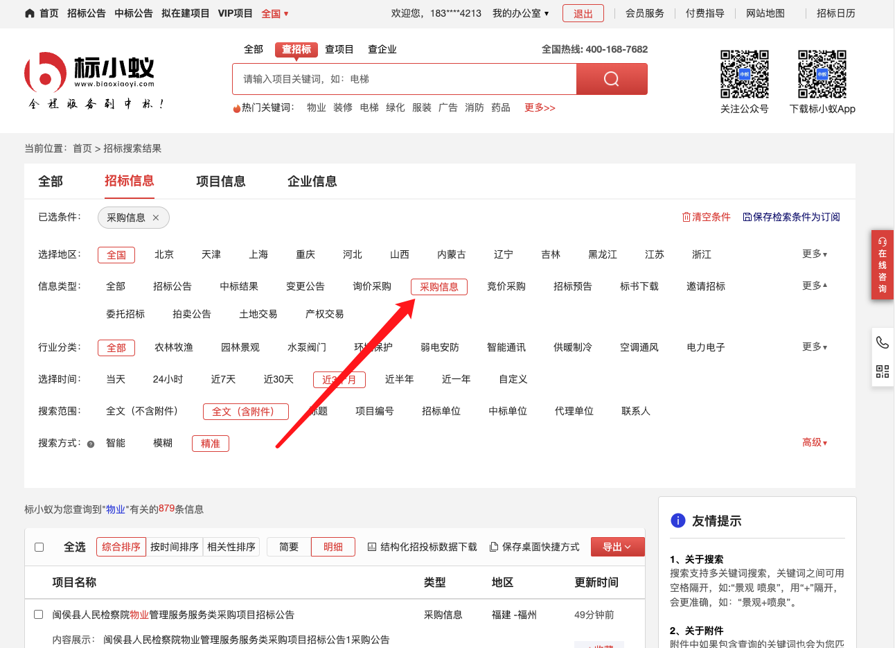Viewport: 895px width, 648px height.
Task: Tick checkbox for 闽侯县人民检察院 result row
Action: (39, 615)
